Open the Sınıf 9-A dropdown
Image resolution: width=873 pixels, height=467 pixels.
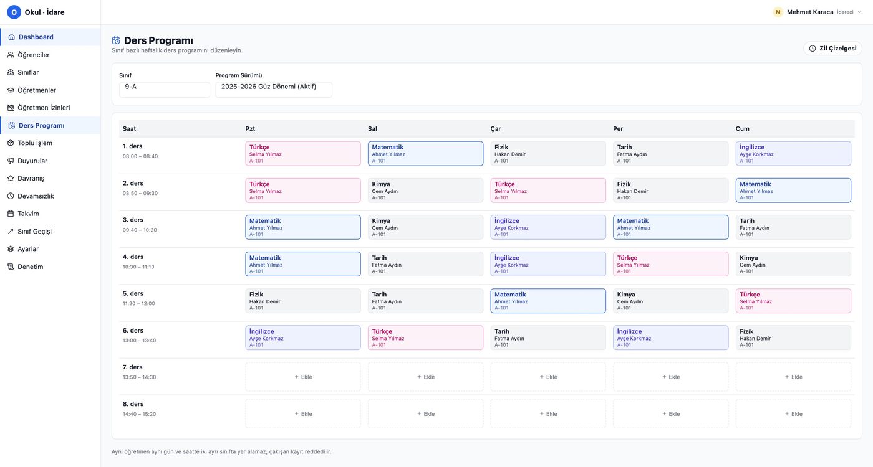[x=165, y=90]
